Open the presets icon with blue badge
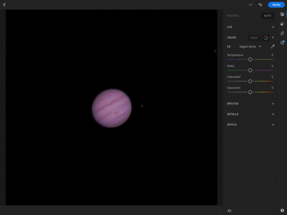This screenshot has width=287, height=215. click(282, 42)
